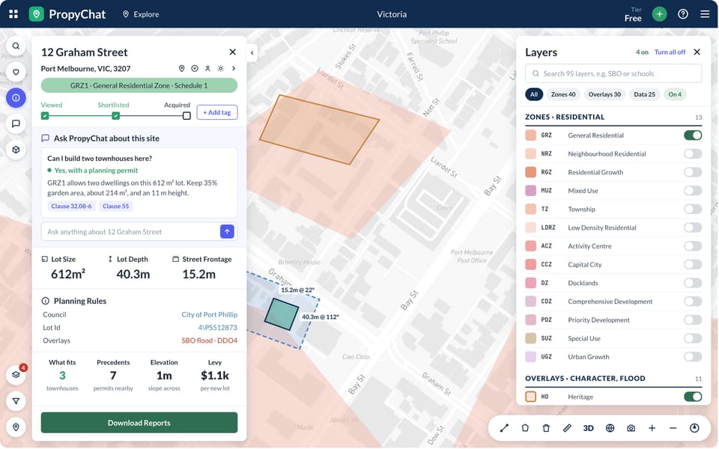Open the favourites heart sidebar icon
Image resolution: width=719 pixels, height=449 pixels.
click(16, 72)
